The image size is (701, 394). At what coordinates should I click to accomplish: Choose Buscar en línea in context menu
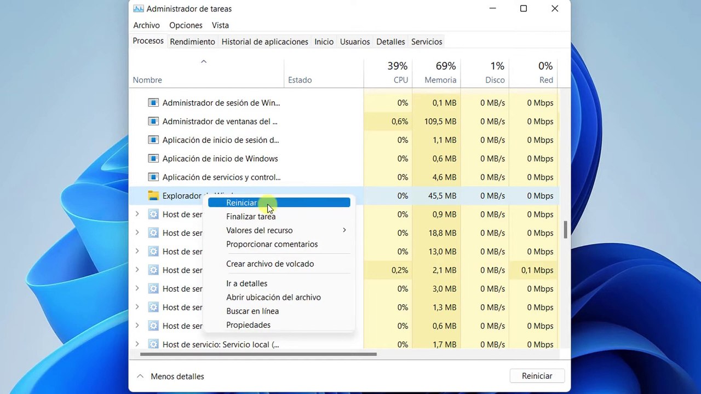pyautogui.click(x=279, y=311)
